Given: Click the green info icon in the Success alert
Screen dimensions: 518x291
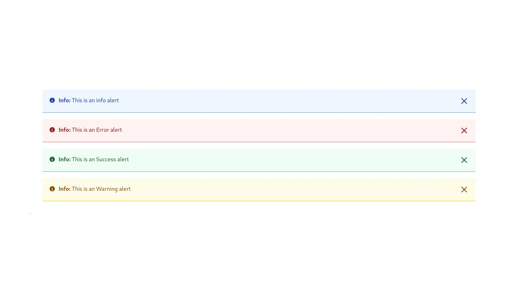Looking at the screenshot, I should 52,159.
